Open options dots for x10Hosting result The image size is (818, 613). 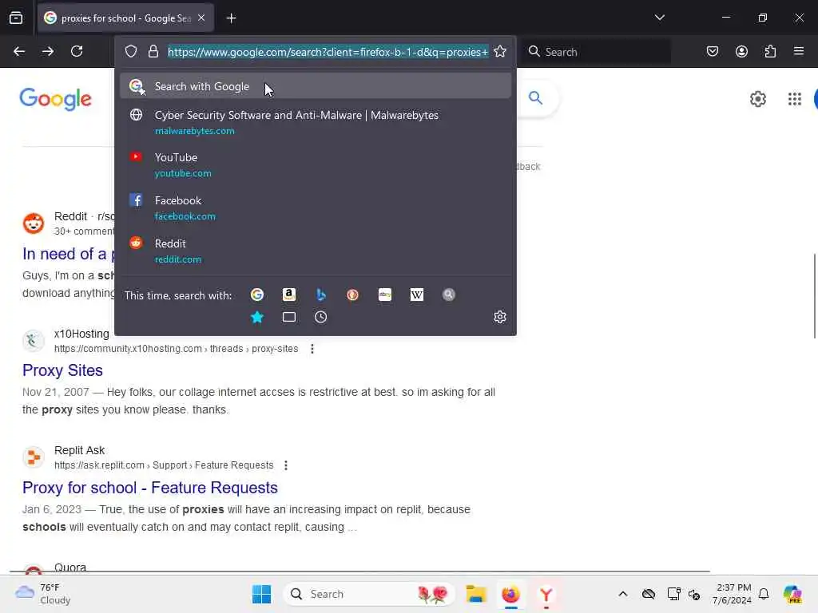point(312,349)
